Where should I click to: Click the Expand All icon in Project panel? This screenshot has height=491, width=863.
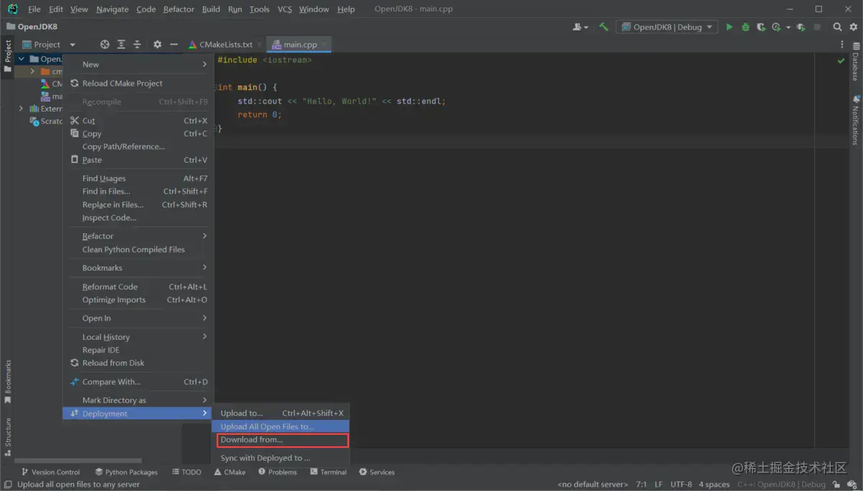point(121,45)
